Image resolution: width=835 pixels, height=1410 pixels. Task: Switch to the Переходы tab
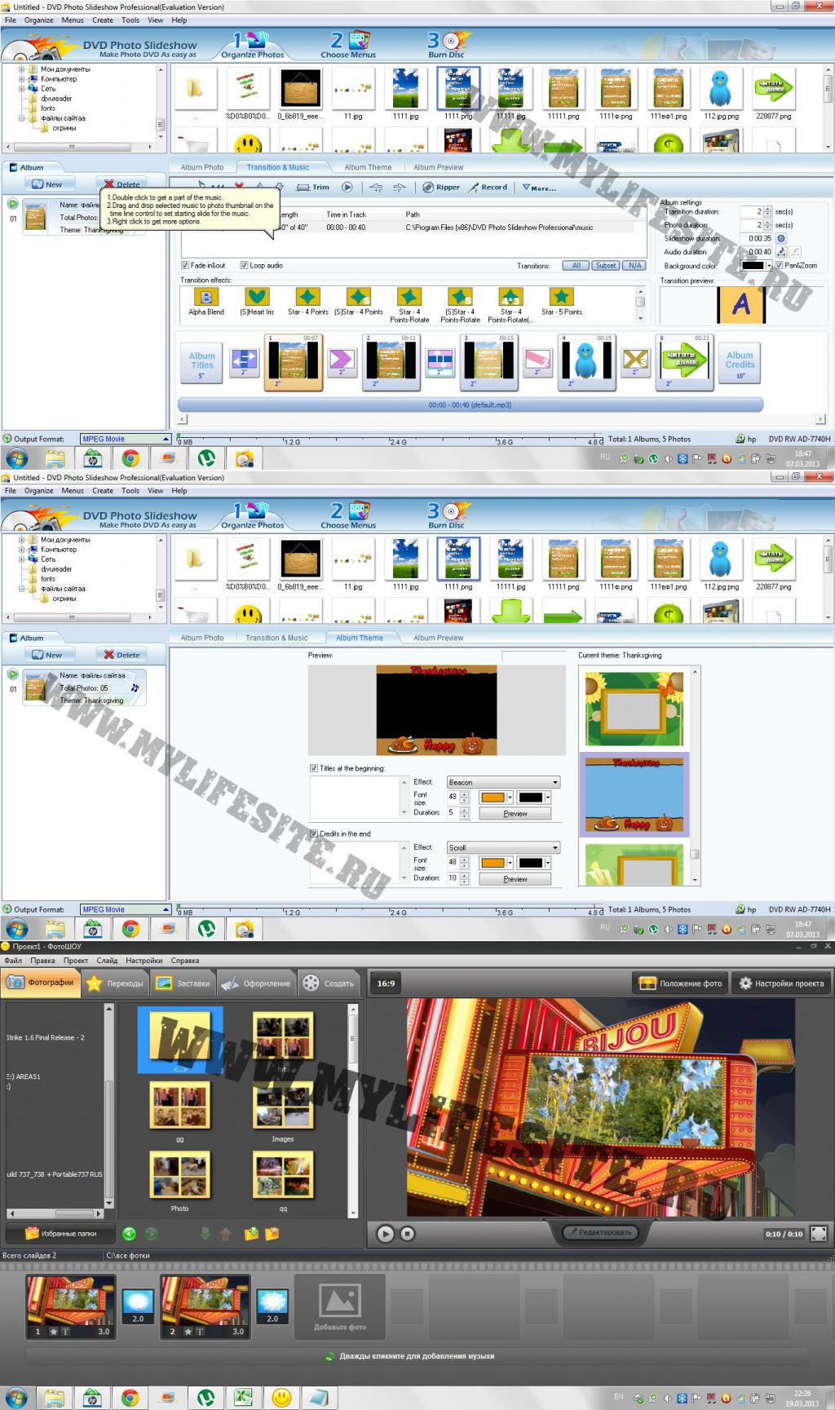pos(117,983)
